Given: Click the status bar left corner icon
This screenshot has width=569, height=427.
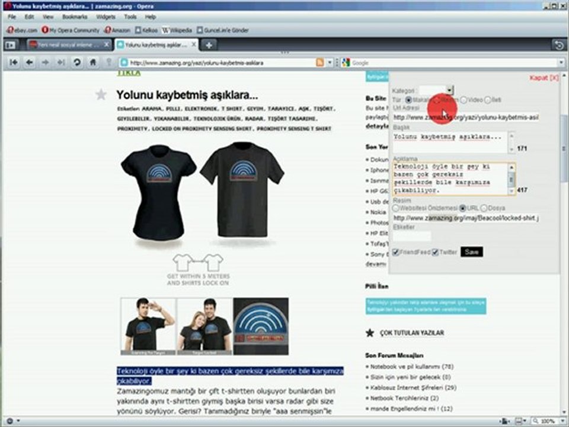Looking at the screenshot, I should (x=10, y=421).
